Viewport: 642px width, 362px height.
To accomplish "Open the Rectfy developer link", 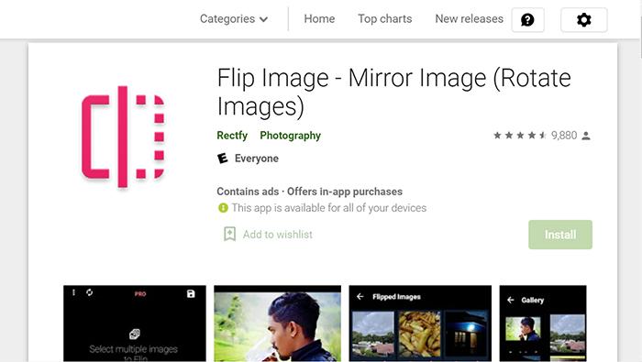I will click(x=232, y=136).
